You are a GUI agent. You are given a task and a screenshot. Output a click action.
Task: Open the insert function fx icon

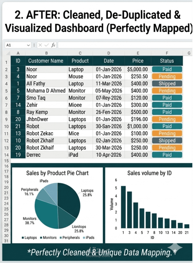click(x=53, y=45)
